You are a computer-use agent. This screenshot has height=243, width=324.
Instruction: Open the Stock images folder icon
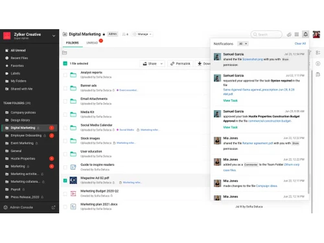(x=73, y=141)
